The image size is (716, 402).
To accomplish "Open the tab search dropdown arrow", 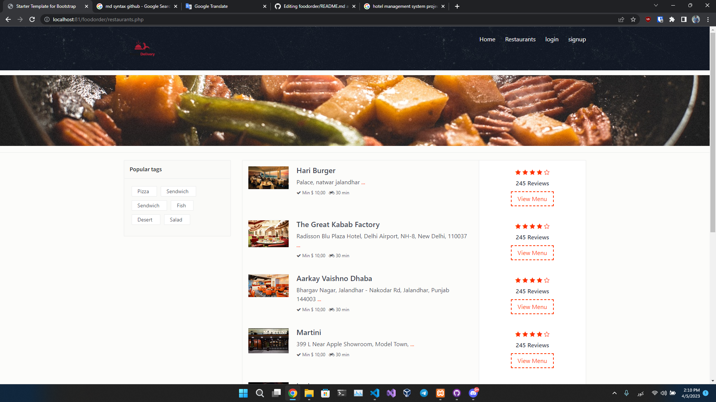I will click(x=656, y=5).
